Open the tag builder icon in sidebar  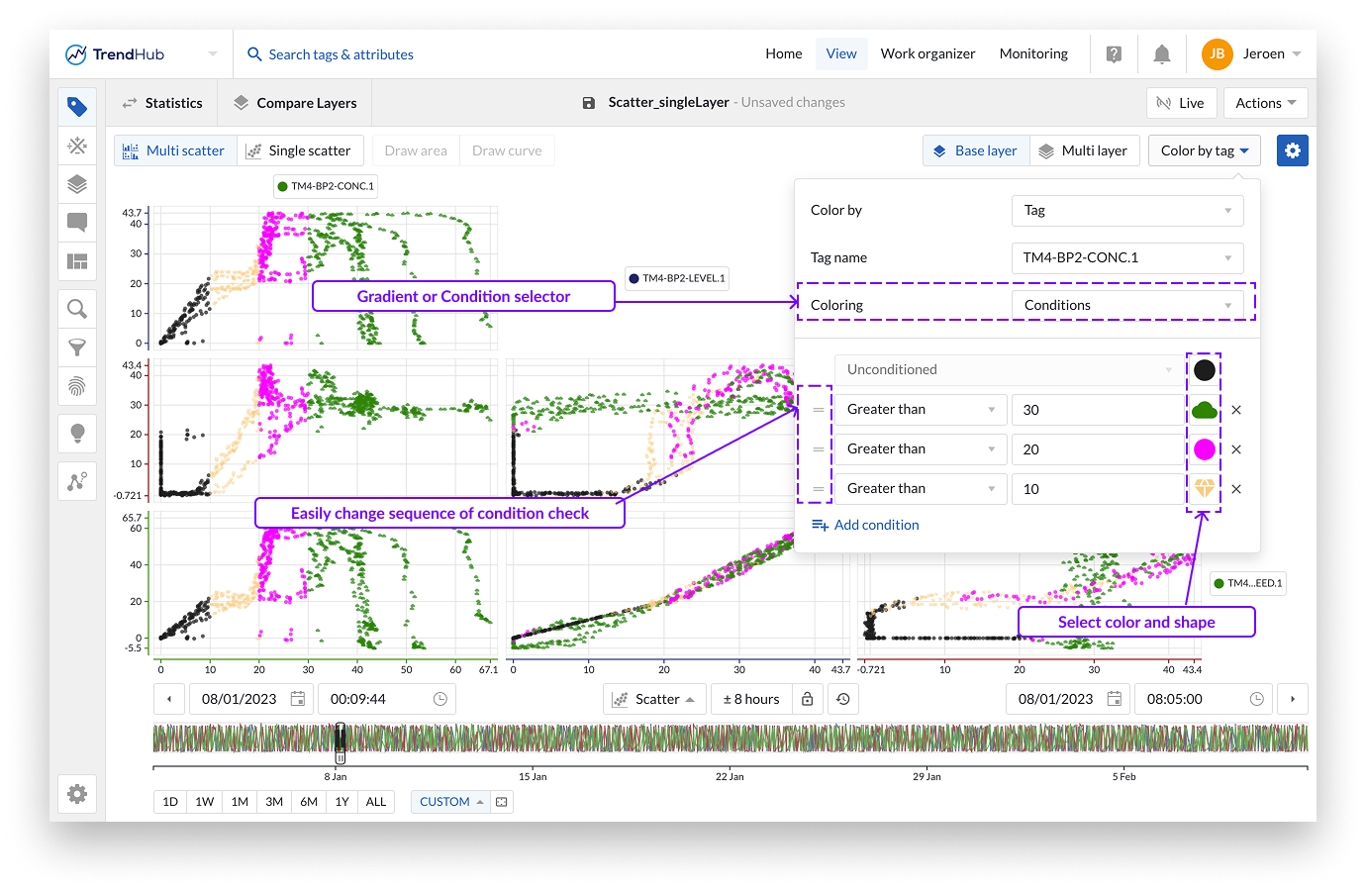coord(77,147)
